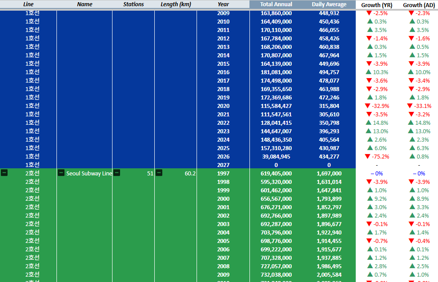Screen dimensions: 438x282
Task: Click the green up-arrow 8.9% growth cell
Action: [419, 199]
